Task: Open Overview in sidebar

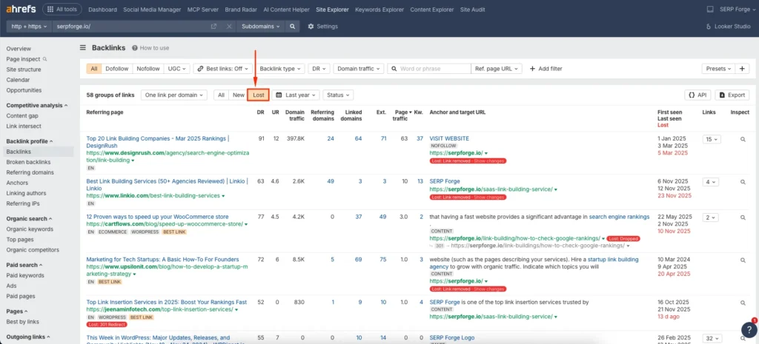Action: click(19, 49)
